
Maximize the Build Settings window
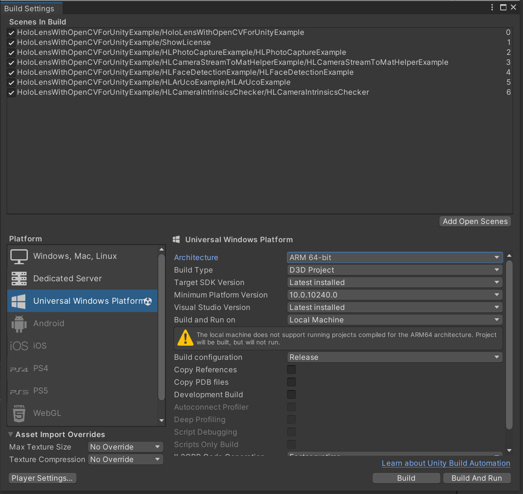click(503, 7)
